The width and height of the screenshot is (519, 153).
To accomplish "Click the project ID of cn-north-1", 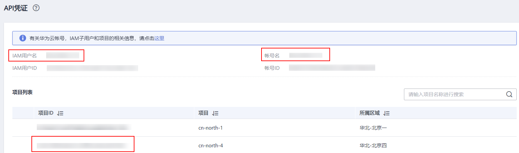I will (x=84, y=127).
